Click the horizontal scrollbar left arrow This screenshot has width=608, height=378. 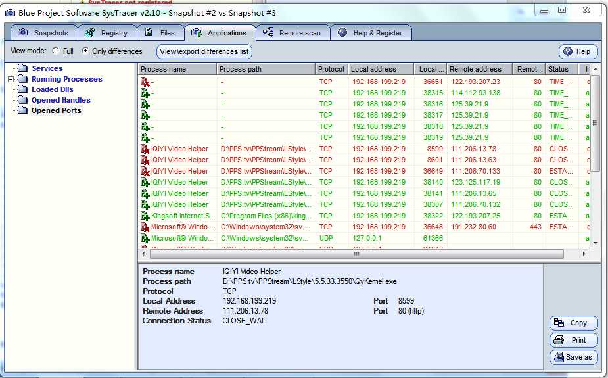(144, 254)
